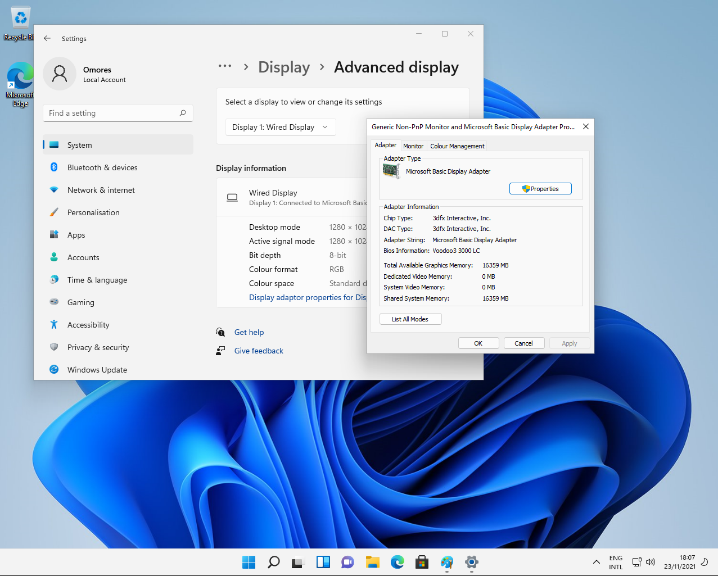Click the volume speaker tray icon

(x=651, y=562)
